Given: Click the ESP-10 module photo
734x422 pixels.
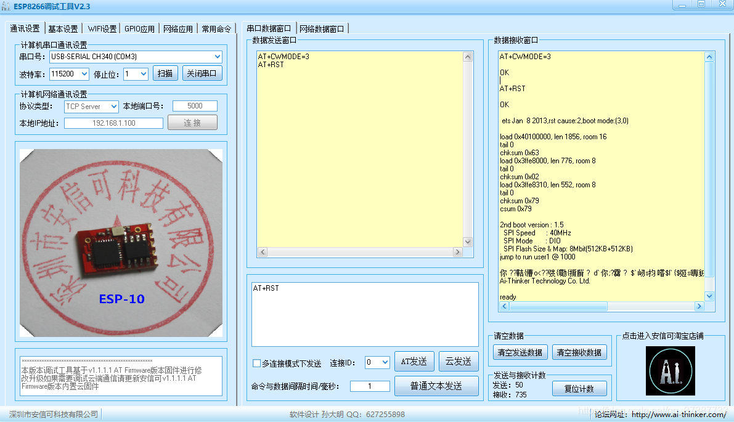Looking at the screenshot, I should [121, 243].
